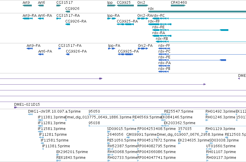Click the IP11281.5prime EST label
Image resolution: width=246 pixels, height=162 pixels.
coord(53,135)
